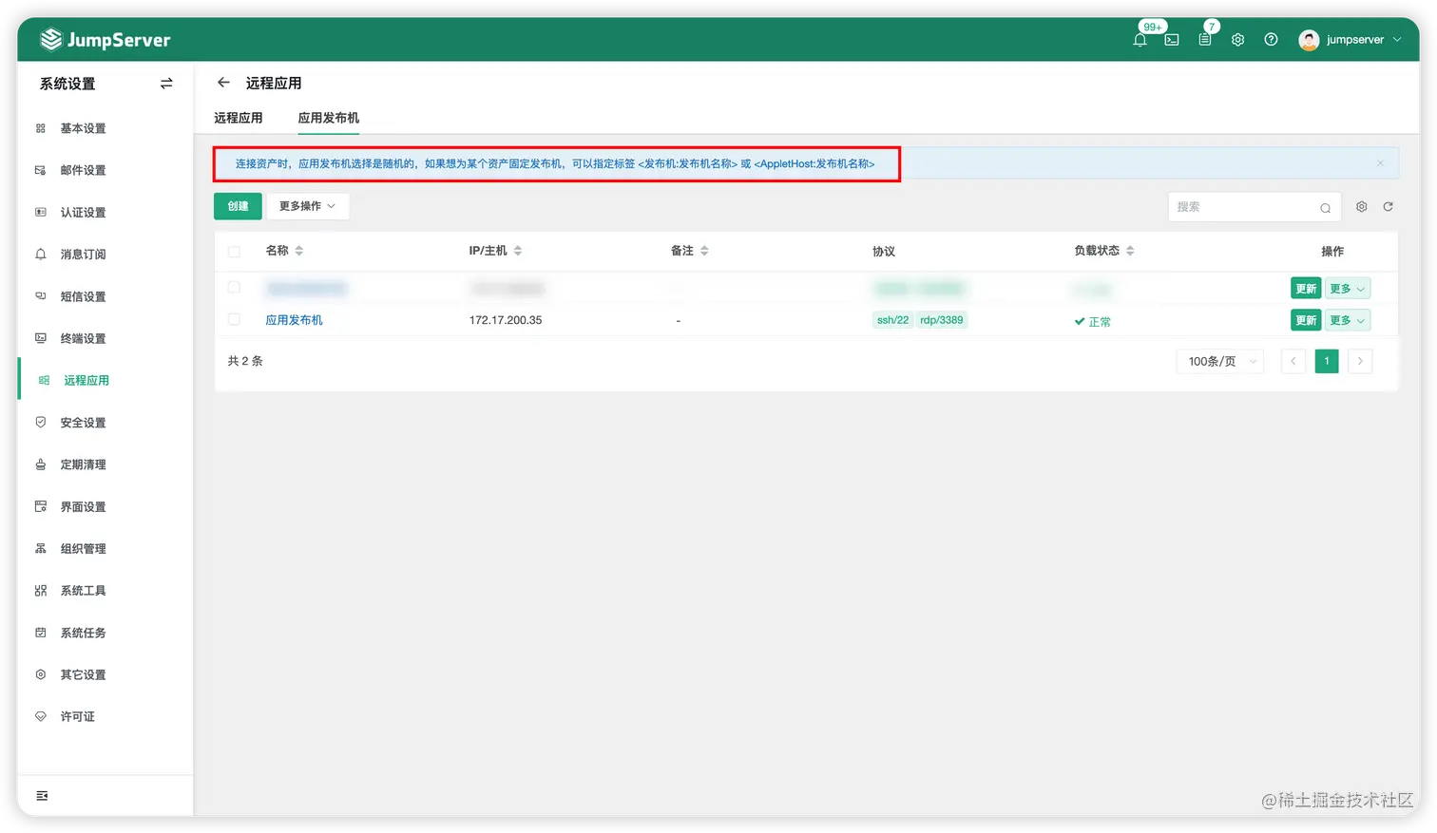Open the 更多操作 dropdown
The image size is (1437, 833).
click(308, 206)
